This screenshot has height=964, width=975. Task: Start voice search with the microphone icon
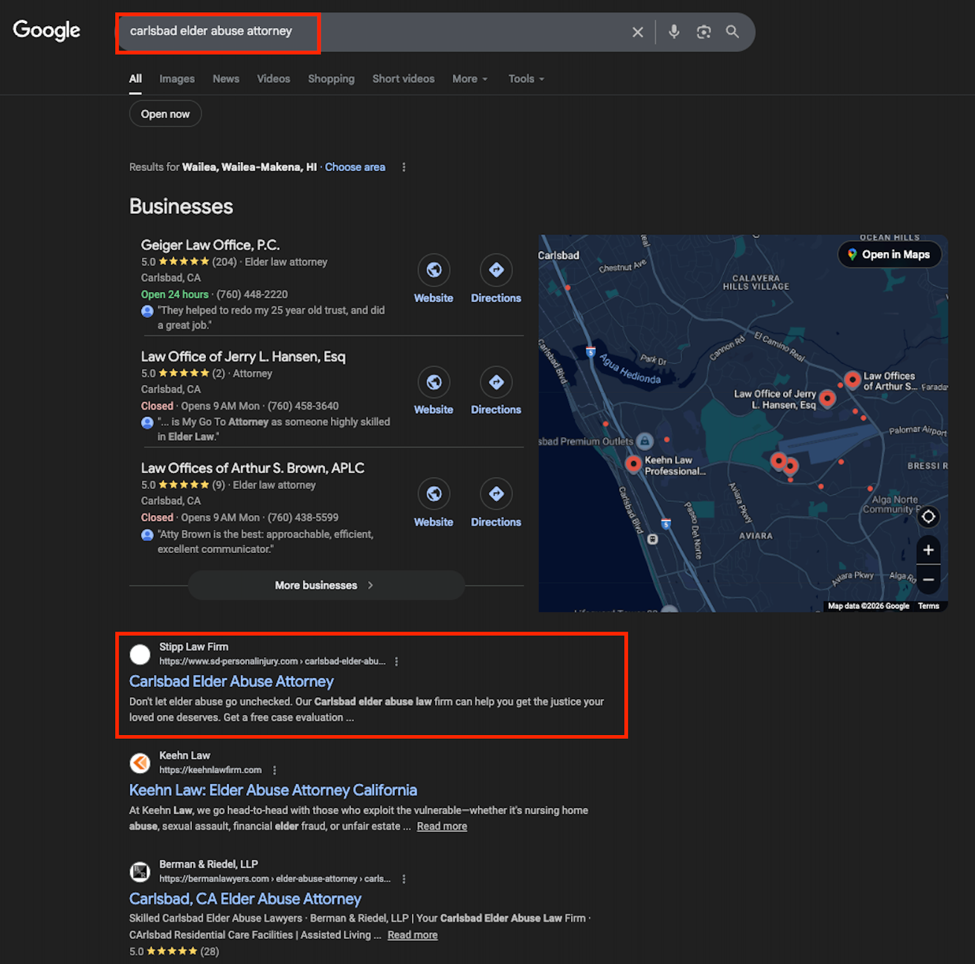(x=674, y=32)
